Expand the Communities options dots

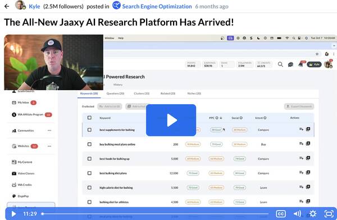tap(49, 130)
